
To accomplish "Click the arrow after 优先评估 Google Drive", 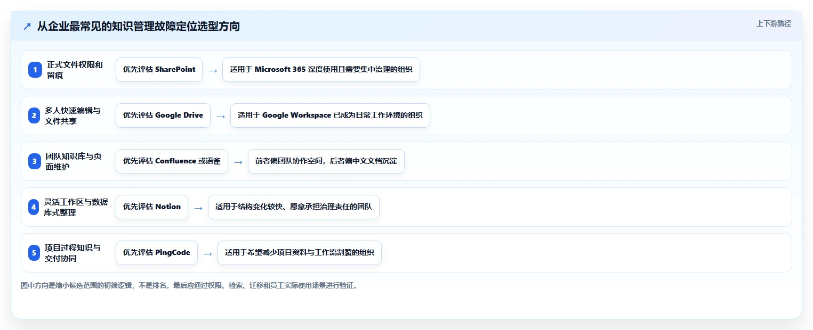I will click(221, 116).
